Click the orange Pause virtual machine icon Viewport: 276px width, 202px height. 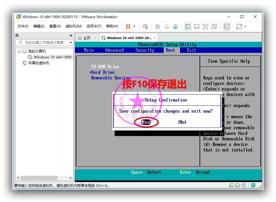click(x=128, y=27)
